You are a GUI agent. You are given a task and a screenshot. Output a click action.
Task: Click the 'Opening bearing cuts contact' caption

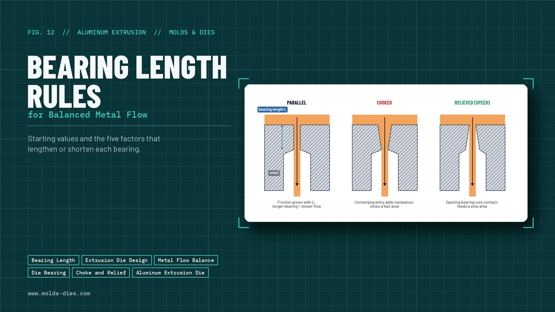472,204
